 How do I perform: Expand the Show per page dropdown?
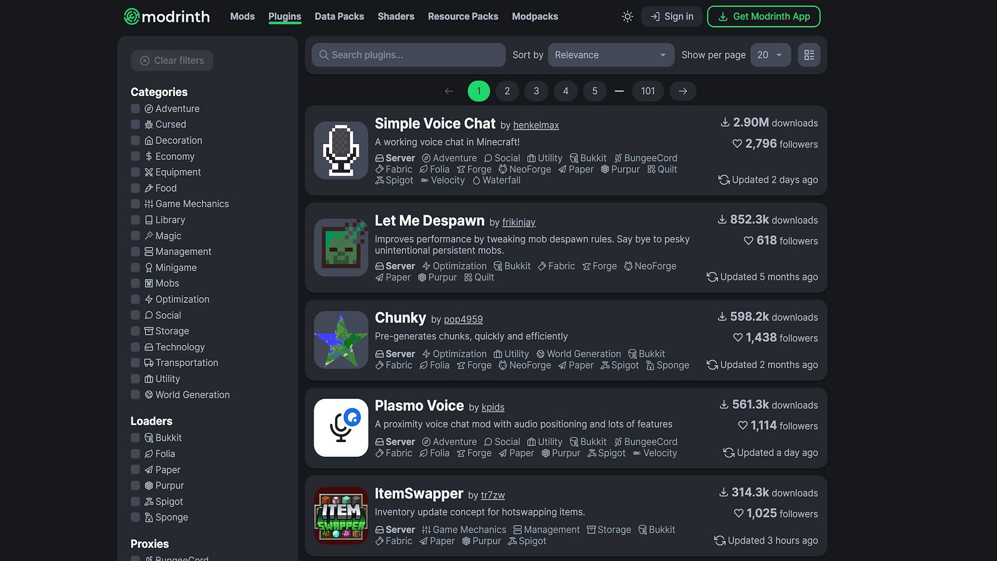(770, 54)
